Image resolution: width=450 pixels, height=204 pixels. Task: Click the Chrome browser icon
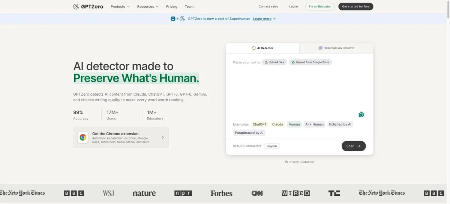(x=83, y=137)
